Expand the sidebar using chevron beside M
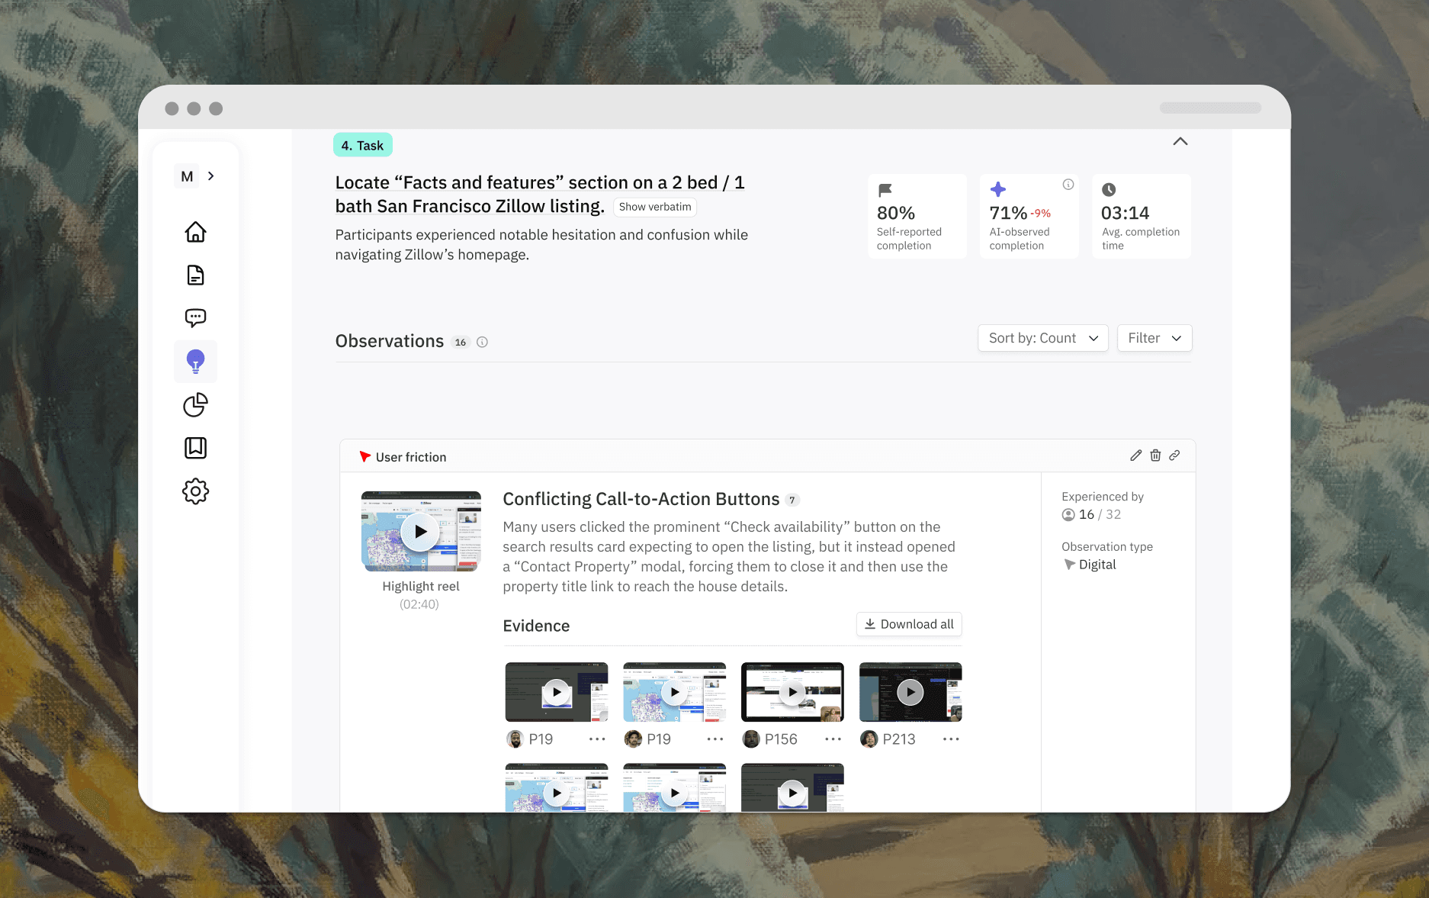Screen dimensions: 1429x898 click(x=211, y=176)
